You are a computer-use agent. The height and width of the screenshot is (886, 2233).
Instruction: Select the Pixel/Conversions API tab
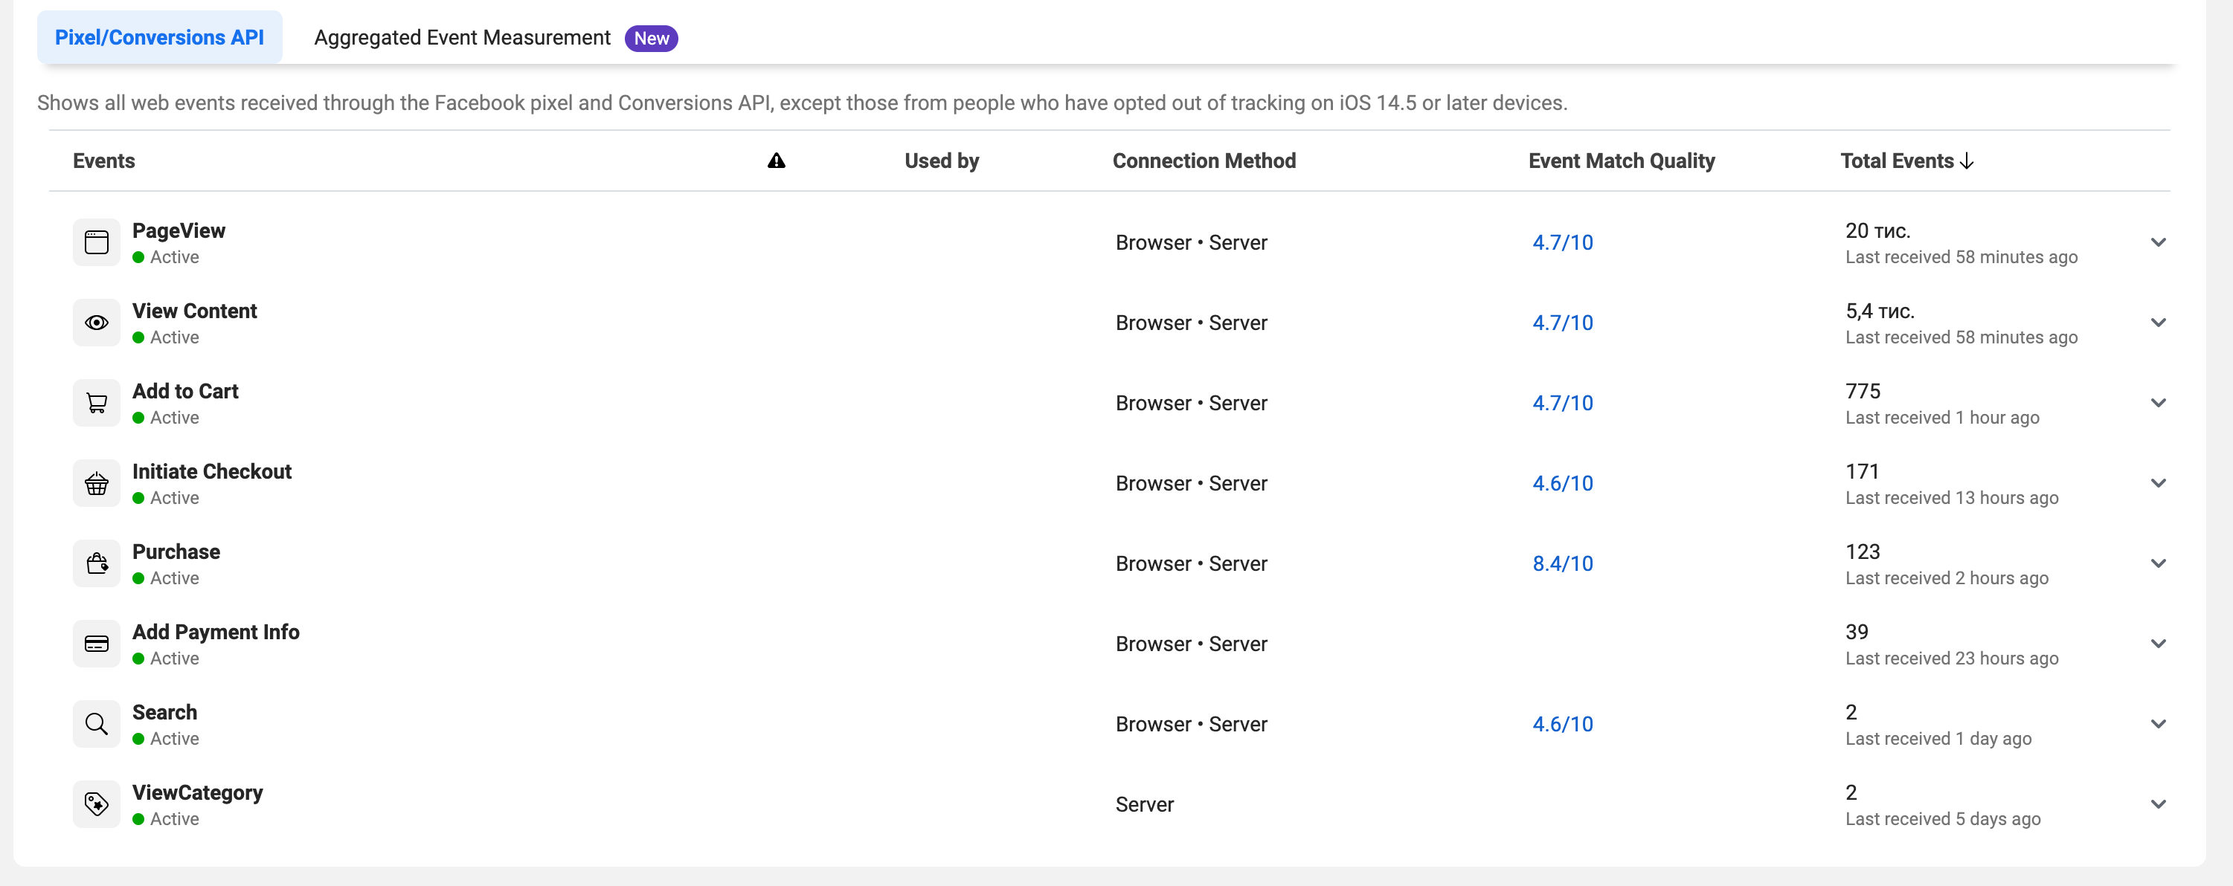click(159, 37)
